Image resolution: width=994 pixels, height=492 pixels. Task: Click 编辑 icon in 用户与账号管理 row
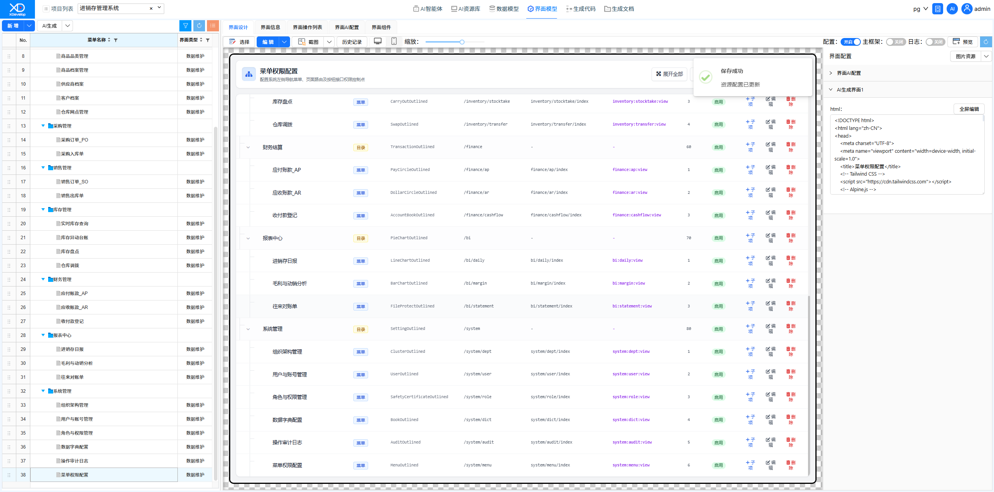tap(771, 374)
